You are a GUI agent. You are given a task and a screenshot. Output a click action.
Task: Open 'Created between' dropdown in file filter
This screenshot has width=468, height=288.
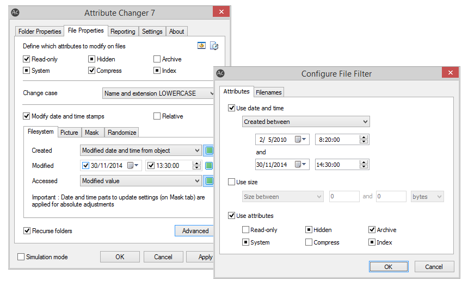(306, 122)
